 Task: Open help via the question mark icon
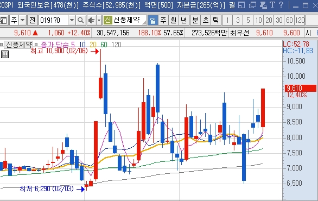coord(281,5)
